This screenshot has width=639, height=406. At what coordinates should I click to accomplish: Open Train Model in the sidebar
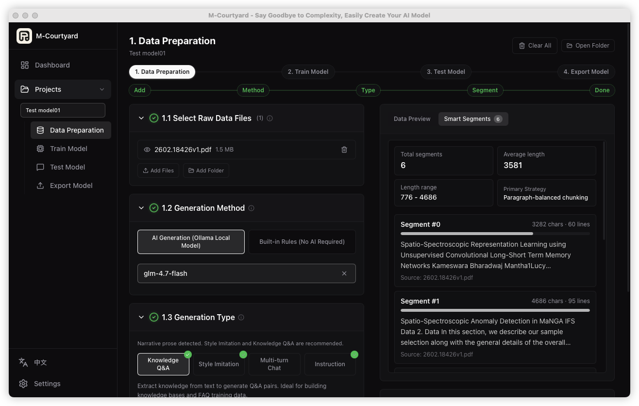[x=71, y=149]
